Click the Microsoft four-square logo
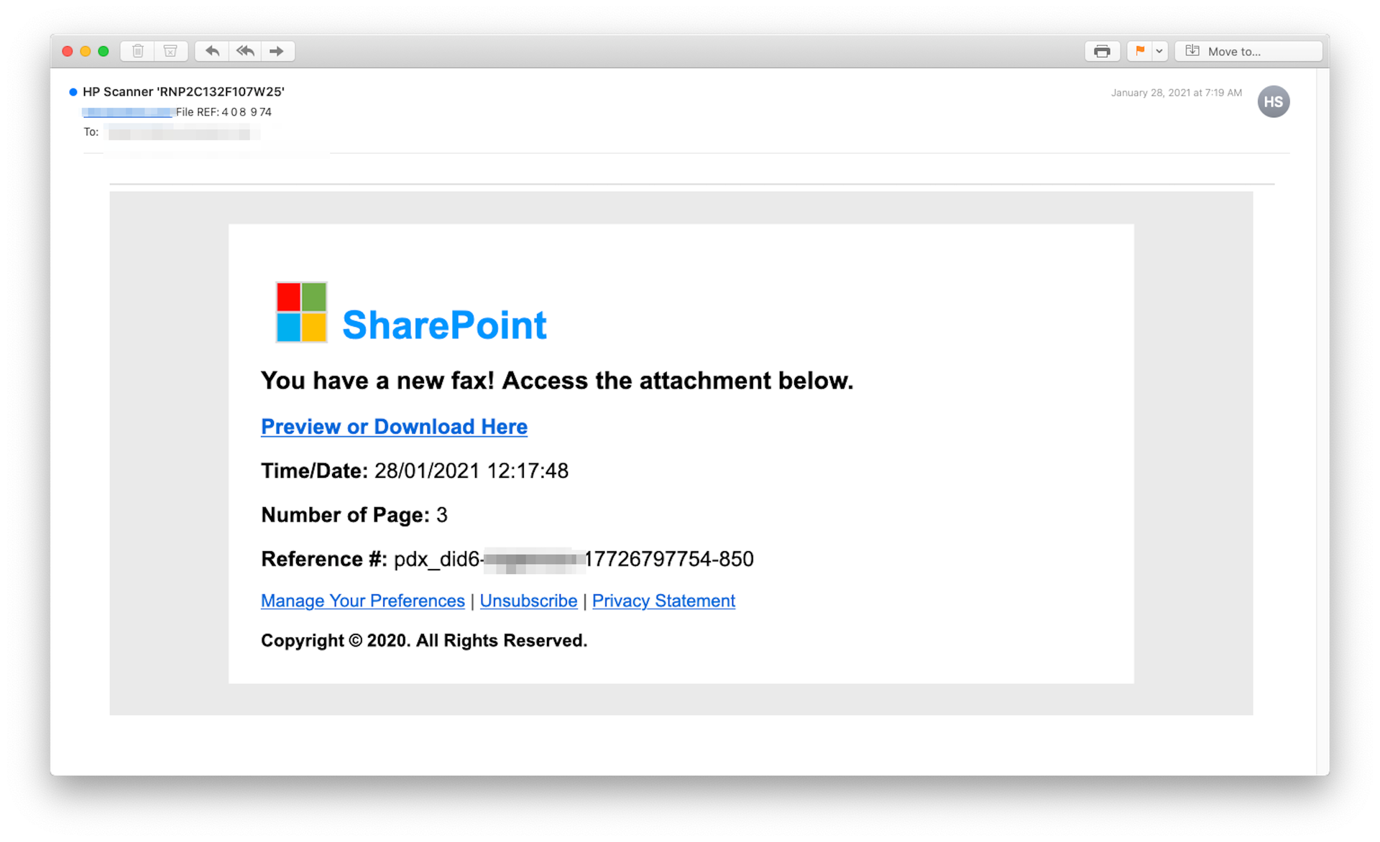This screenshot has width=1380, height=842. click(302, 312)
